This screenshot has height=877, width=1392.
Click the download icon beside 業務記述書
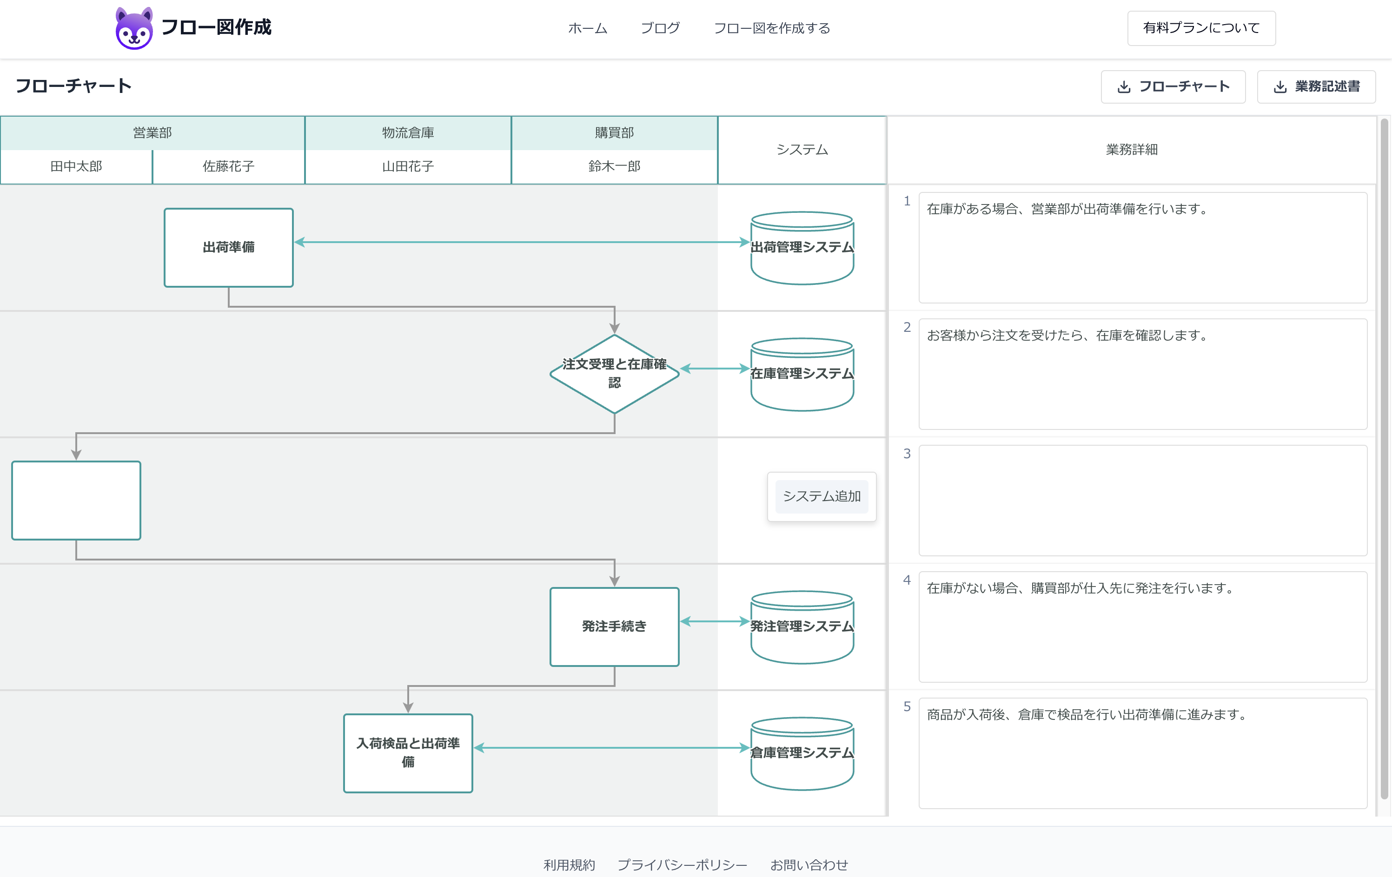(x=1280, y=86)
